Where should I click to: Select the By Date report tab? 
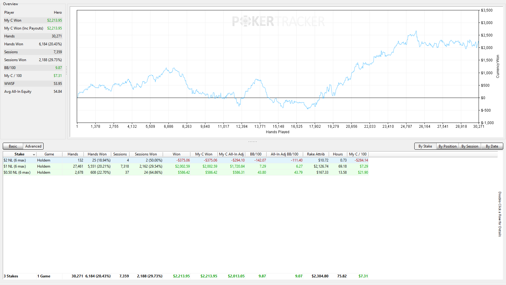[x=492, y=146]
